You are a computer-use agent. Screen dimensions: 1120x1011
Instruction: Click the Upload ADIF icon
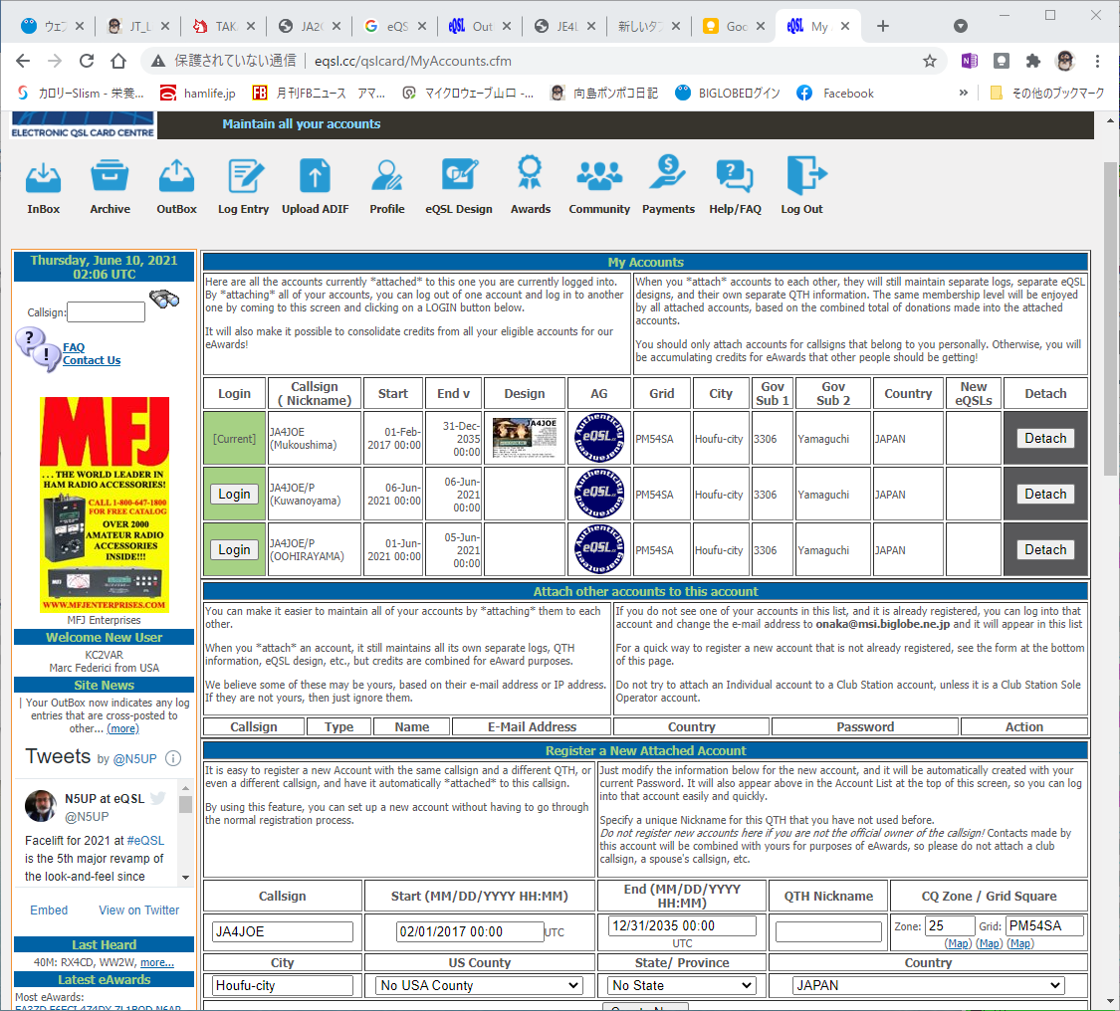click(315, 176)
